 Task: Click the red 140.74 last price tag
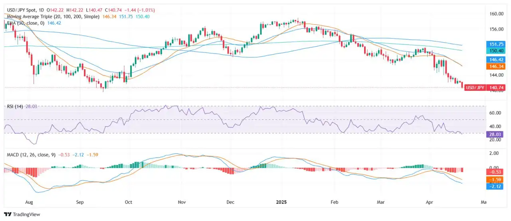coord(496,88)
